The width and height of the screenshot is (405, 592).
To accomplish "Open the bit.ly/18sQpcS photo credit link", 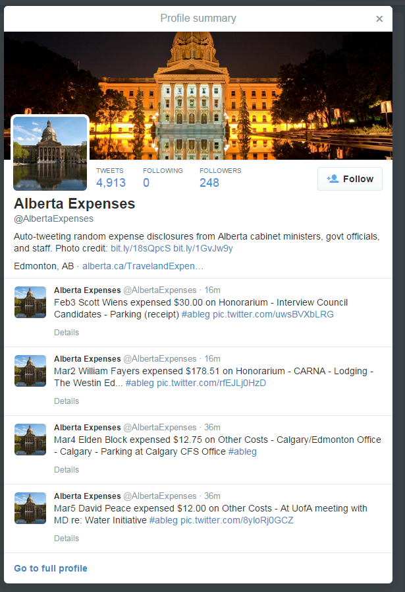I will tap(140, 248).
